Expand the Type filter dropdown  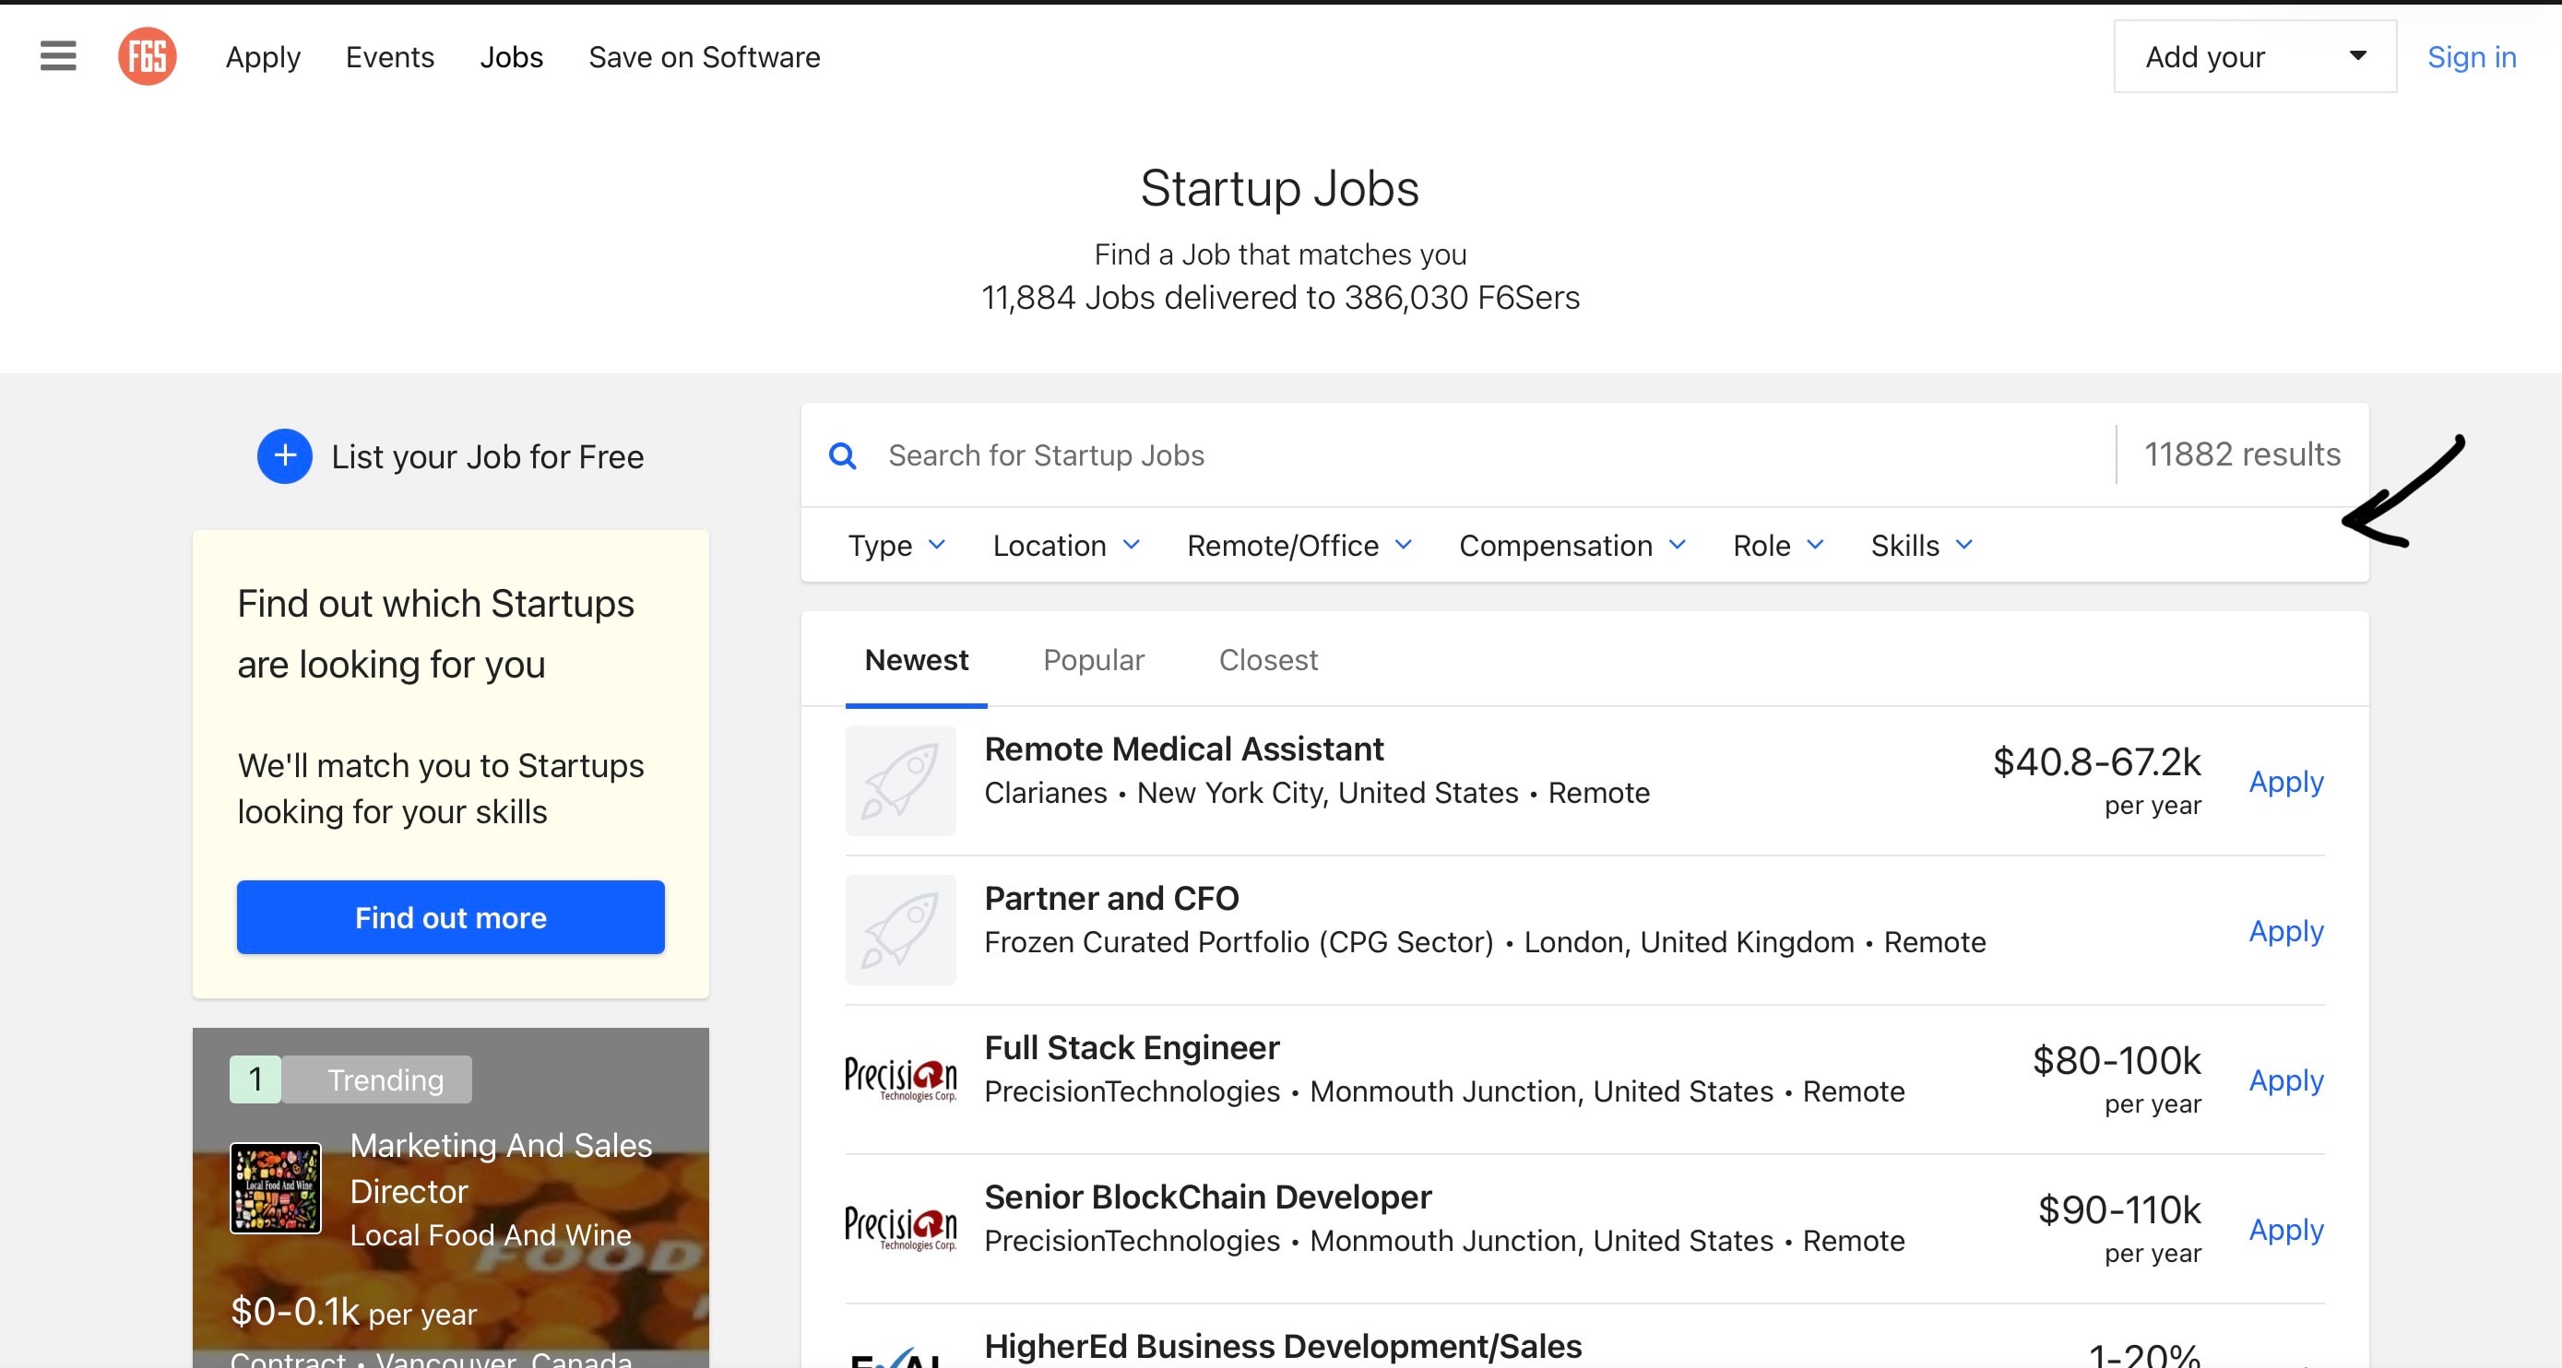[x=896, y=546]
